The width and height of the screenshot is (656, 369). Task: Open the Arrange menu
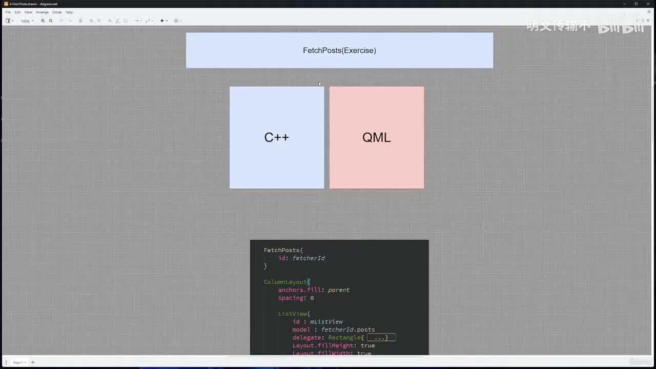point(42,12)
